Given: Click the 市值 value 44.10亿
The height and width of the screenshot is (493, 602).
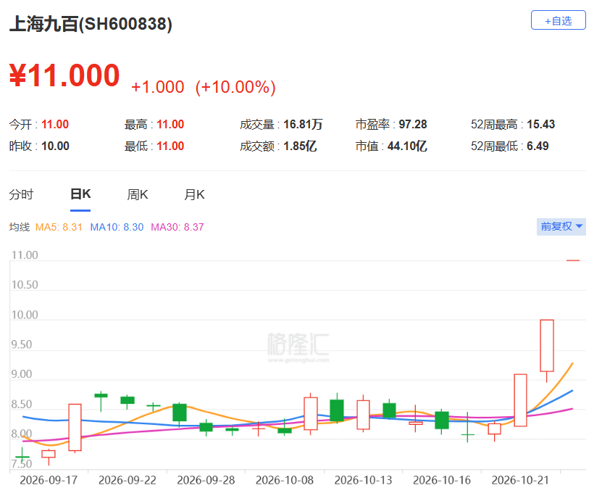Looking at the screenshot, I should pos(407,146).
